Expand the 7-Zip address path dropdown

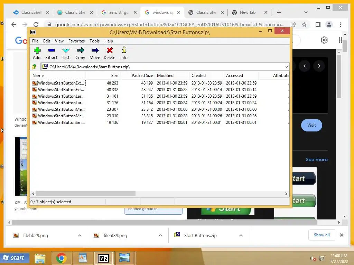click(287, 67)
